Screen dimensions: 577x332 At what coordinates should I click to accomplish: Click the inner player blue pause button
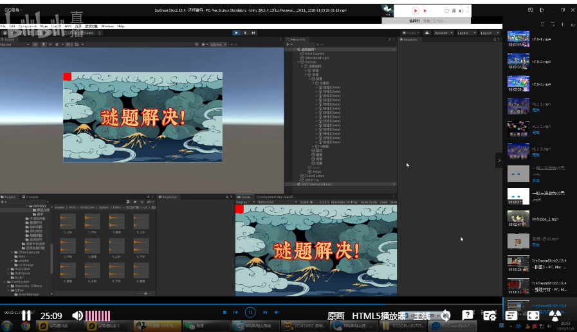point(250,312)
